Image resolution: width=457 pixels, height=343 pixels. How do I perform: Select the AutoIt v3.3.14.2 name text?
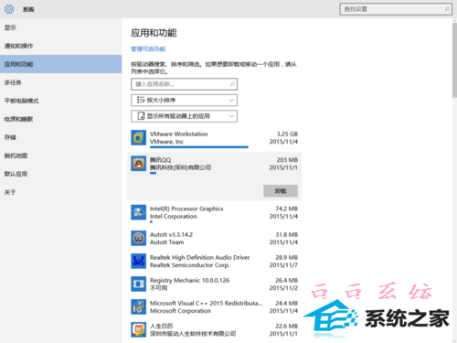pyautogui.click(x=171, y=234)
